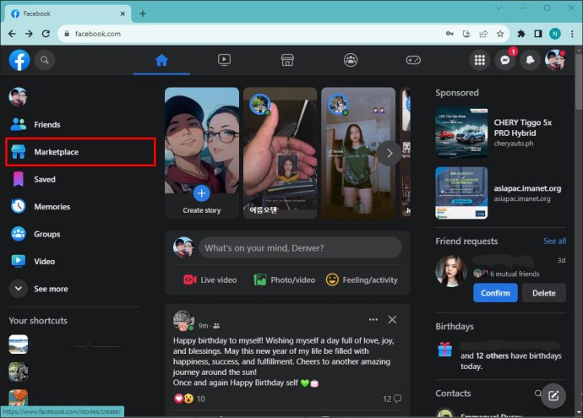Image resolution: width=583 pixels, height=418 pixels.
Task: Open account profile picture menu in header
Action: [555, 60]
